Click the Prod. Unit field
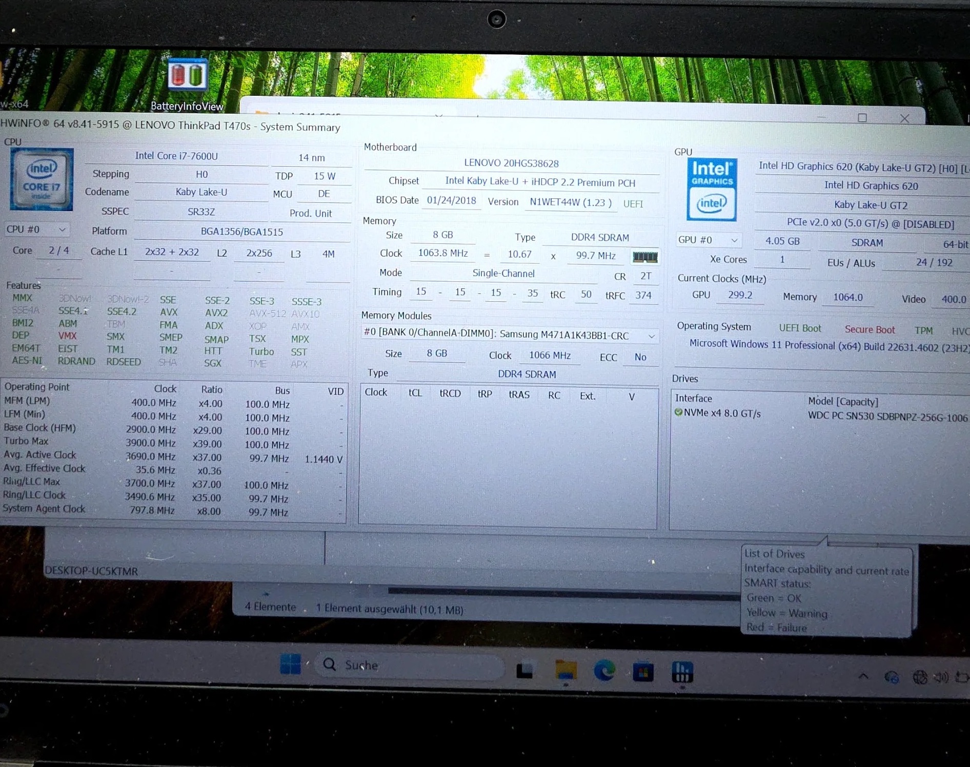The image size is (970, 767). tap(311, 213)
